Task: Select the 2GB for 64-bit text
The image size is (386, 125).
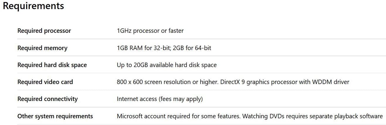Action: click(192, 48)
